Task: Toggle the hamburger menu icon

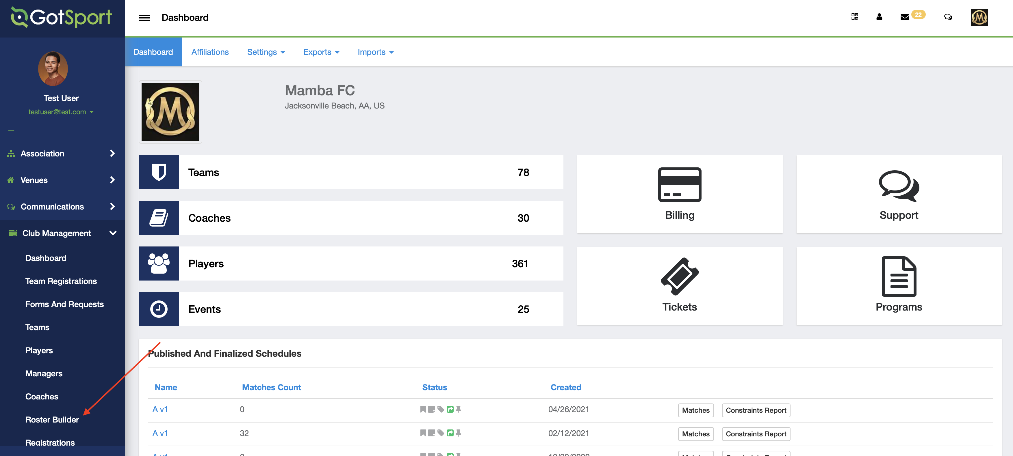Action: click(144, 18)
